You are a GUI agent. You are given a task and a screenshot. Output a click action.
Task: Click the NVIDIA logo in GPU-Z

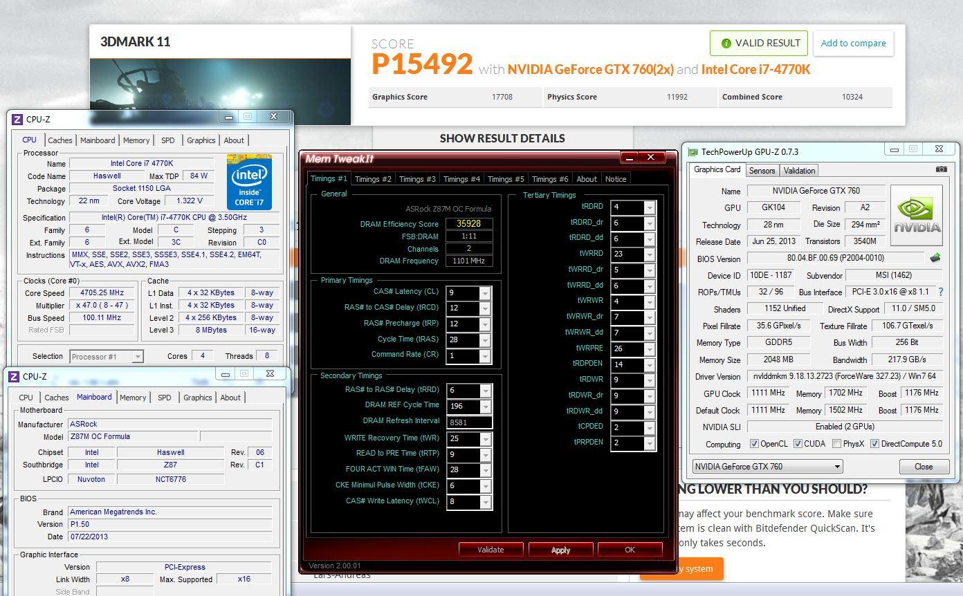[x=917, y=215]
